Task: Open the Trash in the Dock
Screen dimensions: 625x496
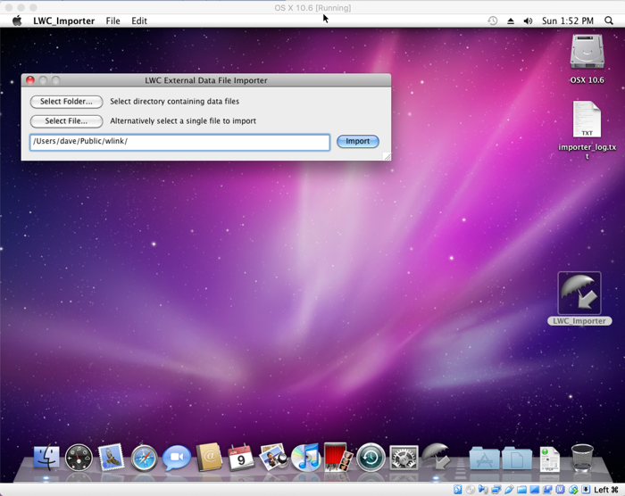Action: pos(582,459)
